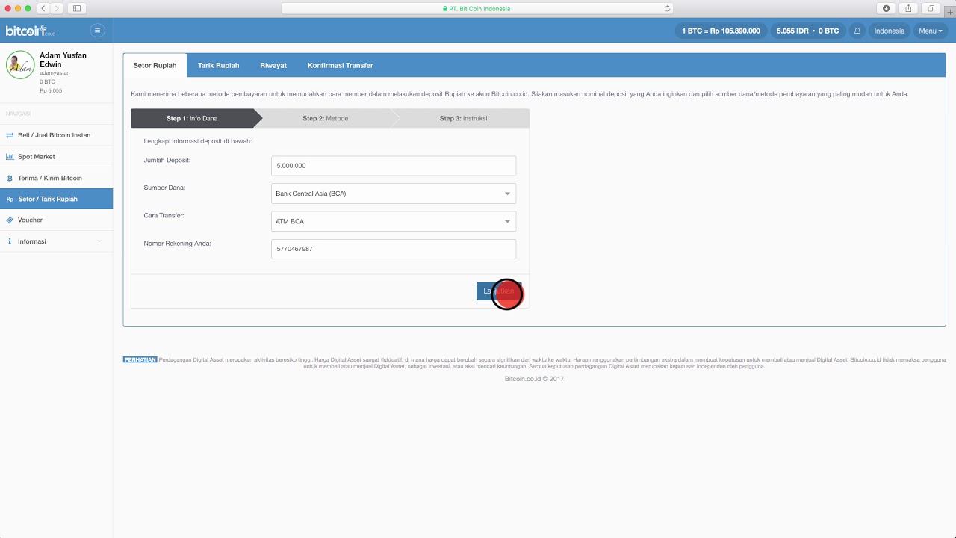The width and height of the screenshot is (956, 538).
Task: Open a new tab with the plus button
Action: (x=950, y=11)
